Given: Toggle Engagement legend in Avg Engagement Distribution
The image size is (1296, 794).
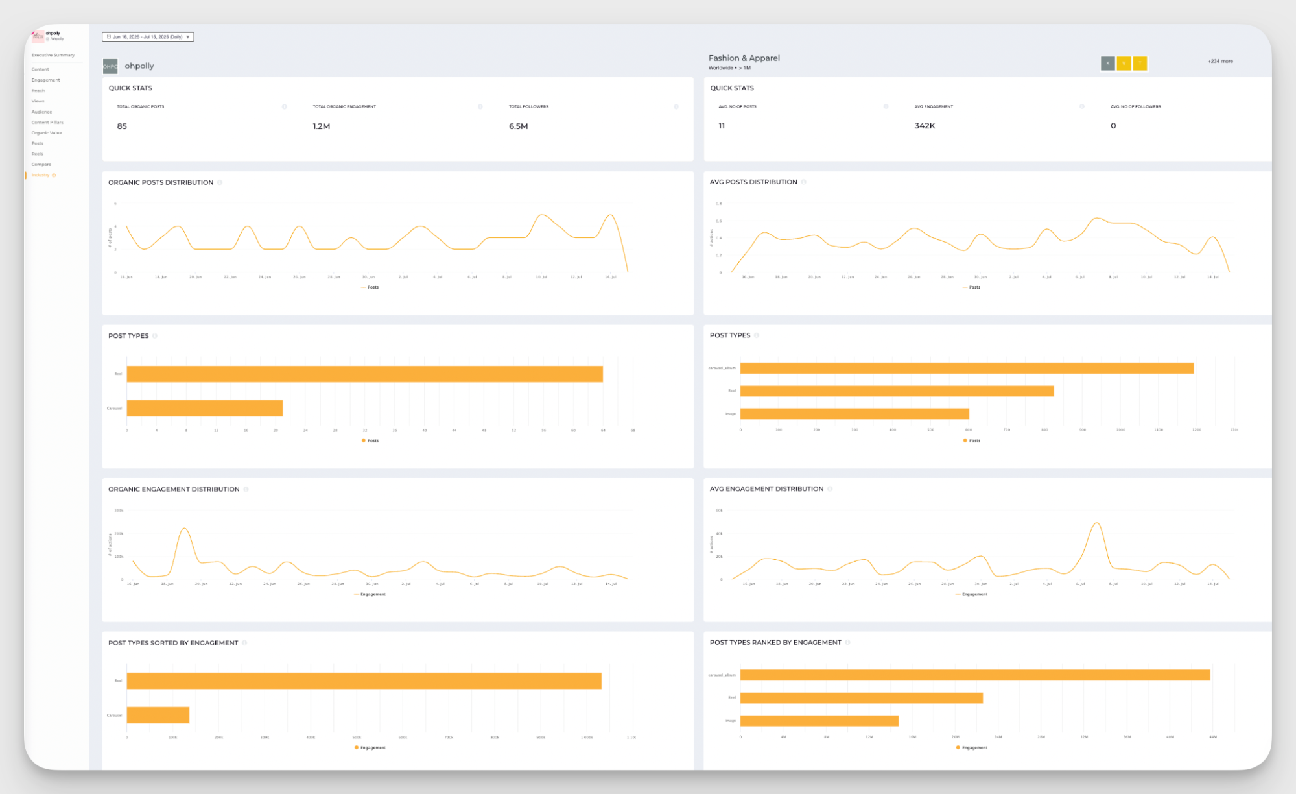Looking at the screenshot, I should tap(972, 594).
